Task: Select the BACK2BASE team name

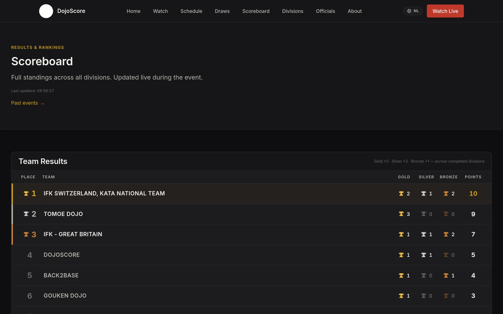Action: [61, 275]
